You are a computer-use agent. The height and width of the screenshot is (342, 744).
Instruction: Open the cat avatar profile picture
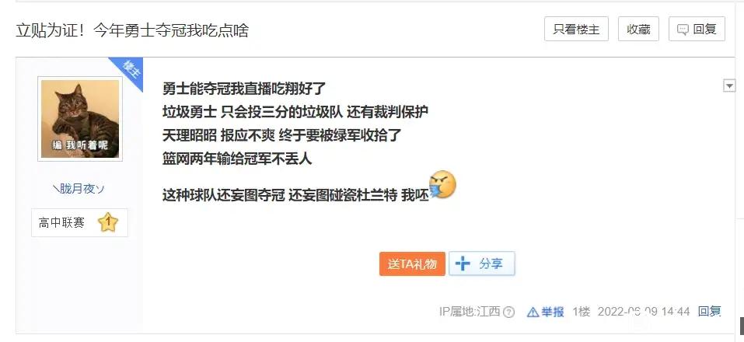80,119
